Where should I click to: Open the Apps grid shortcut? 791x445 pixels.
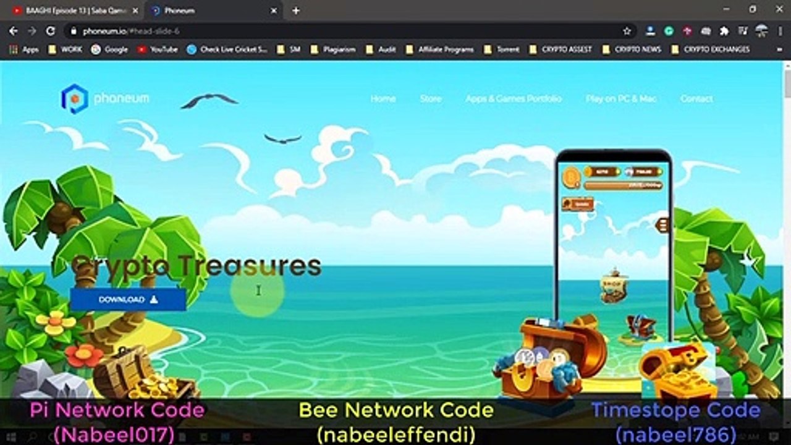[25, 49]
